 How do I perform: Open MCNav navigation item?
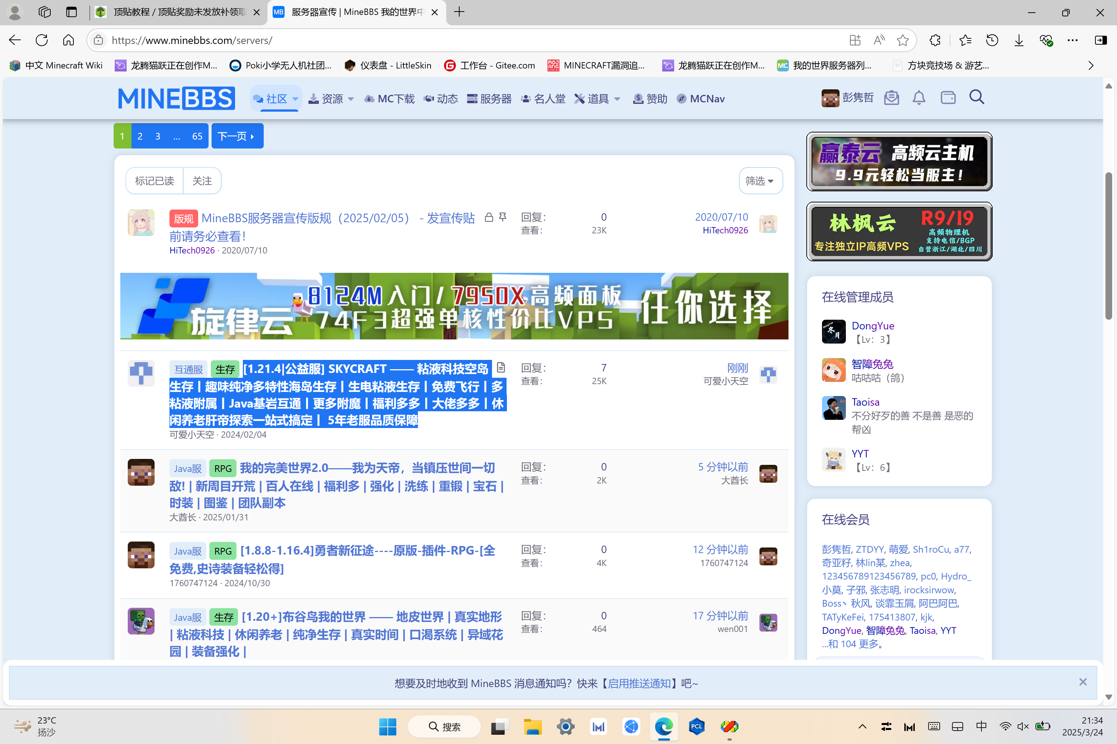tap(701, 99)
